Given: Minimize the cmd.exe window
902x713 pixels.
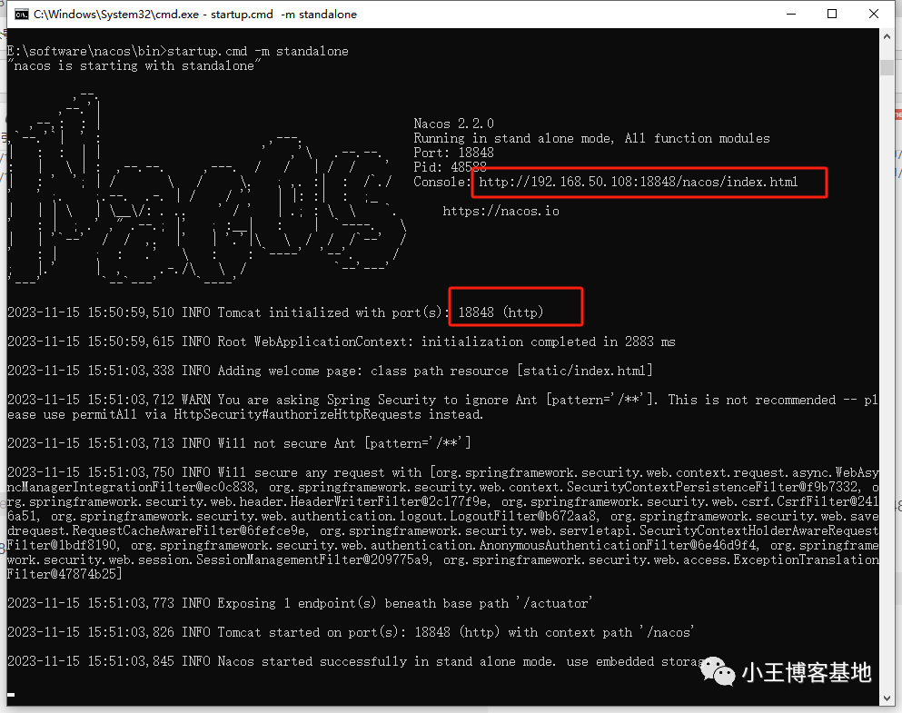Looking at the screenshot, I should 791,14.
